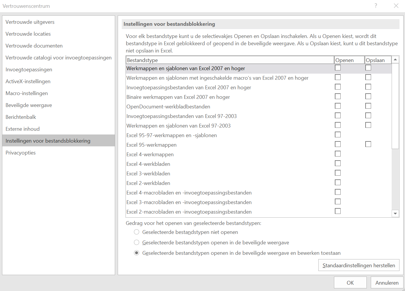Tick Opslaan for Werkmappen en sjablonen Excel 97-2003
Image resolution: width=405 pixels, height=291 pixels.
point(368,125)
